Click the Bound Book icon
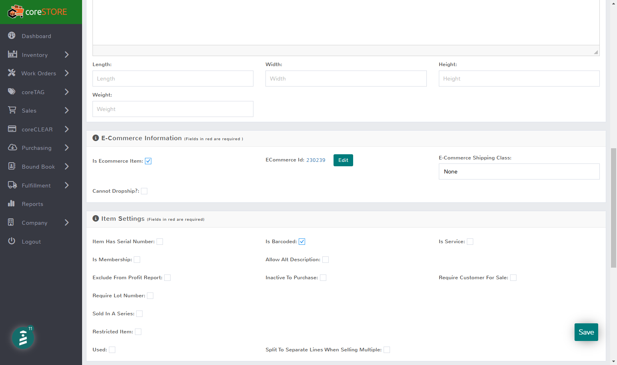The width and height of the screenshot is (617, 365). (12, 166)
